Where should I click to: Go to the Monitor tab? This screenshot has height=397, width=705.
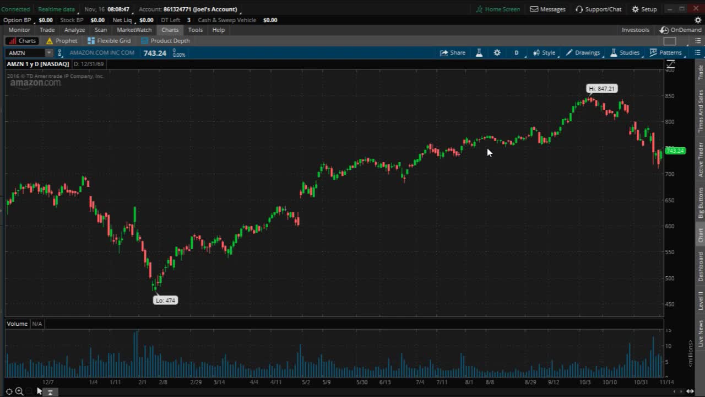click(x=19, y=30)
